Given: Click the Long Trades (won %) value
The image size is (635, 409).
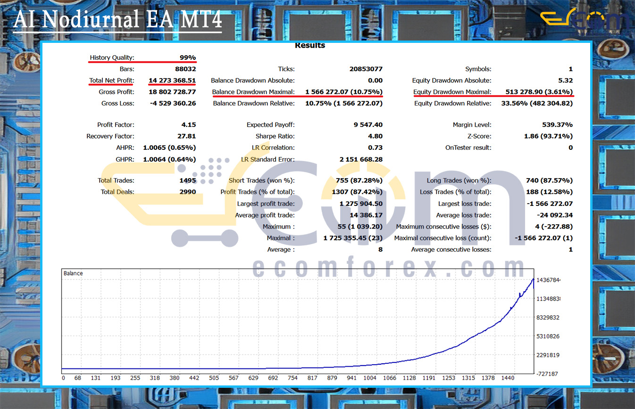Looking at the screenshot, I should point(549,180).
